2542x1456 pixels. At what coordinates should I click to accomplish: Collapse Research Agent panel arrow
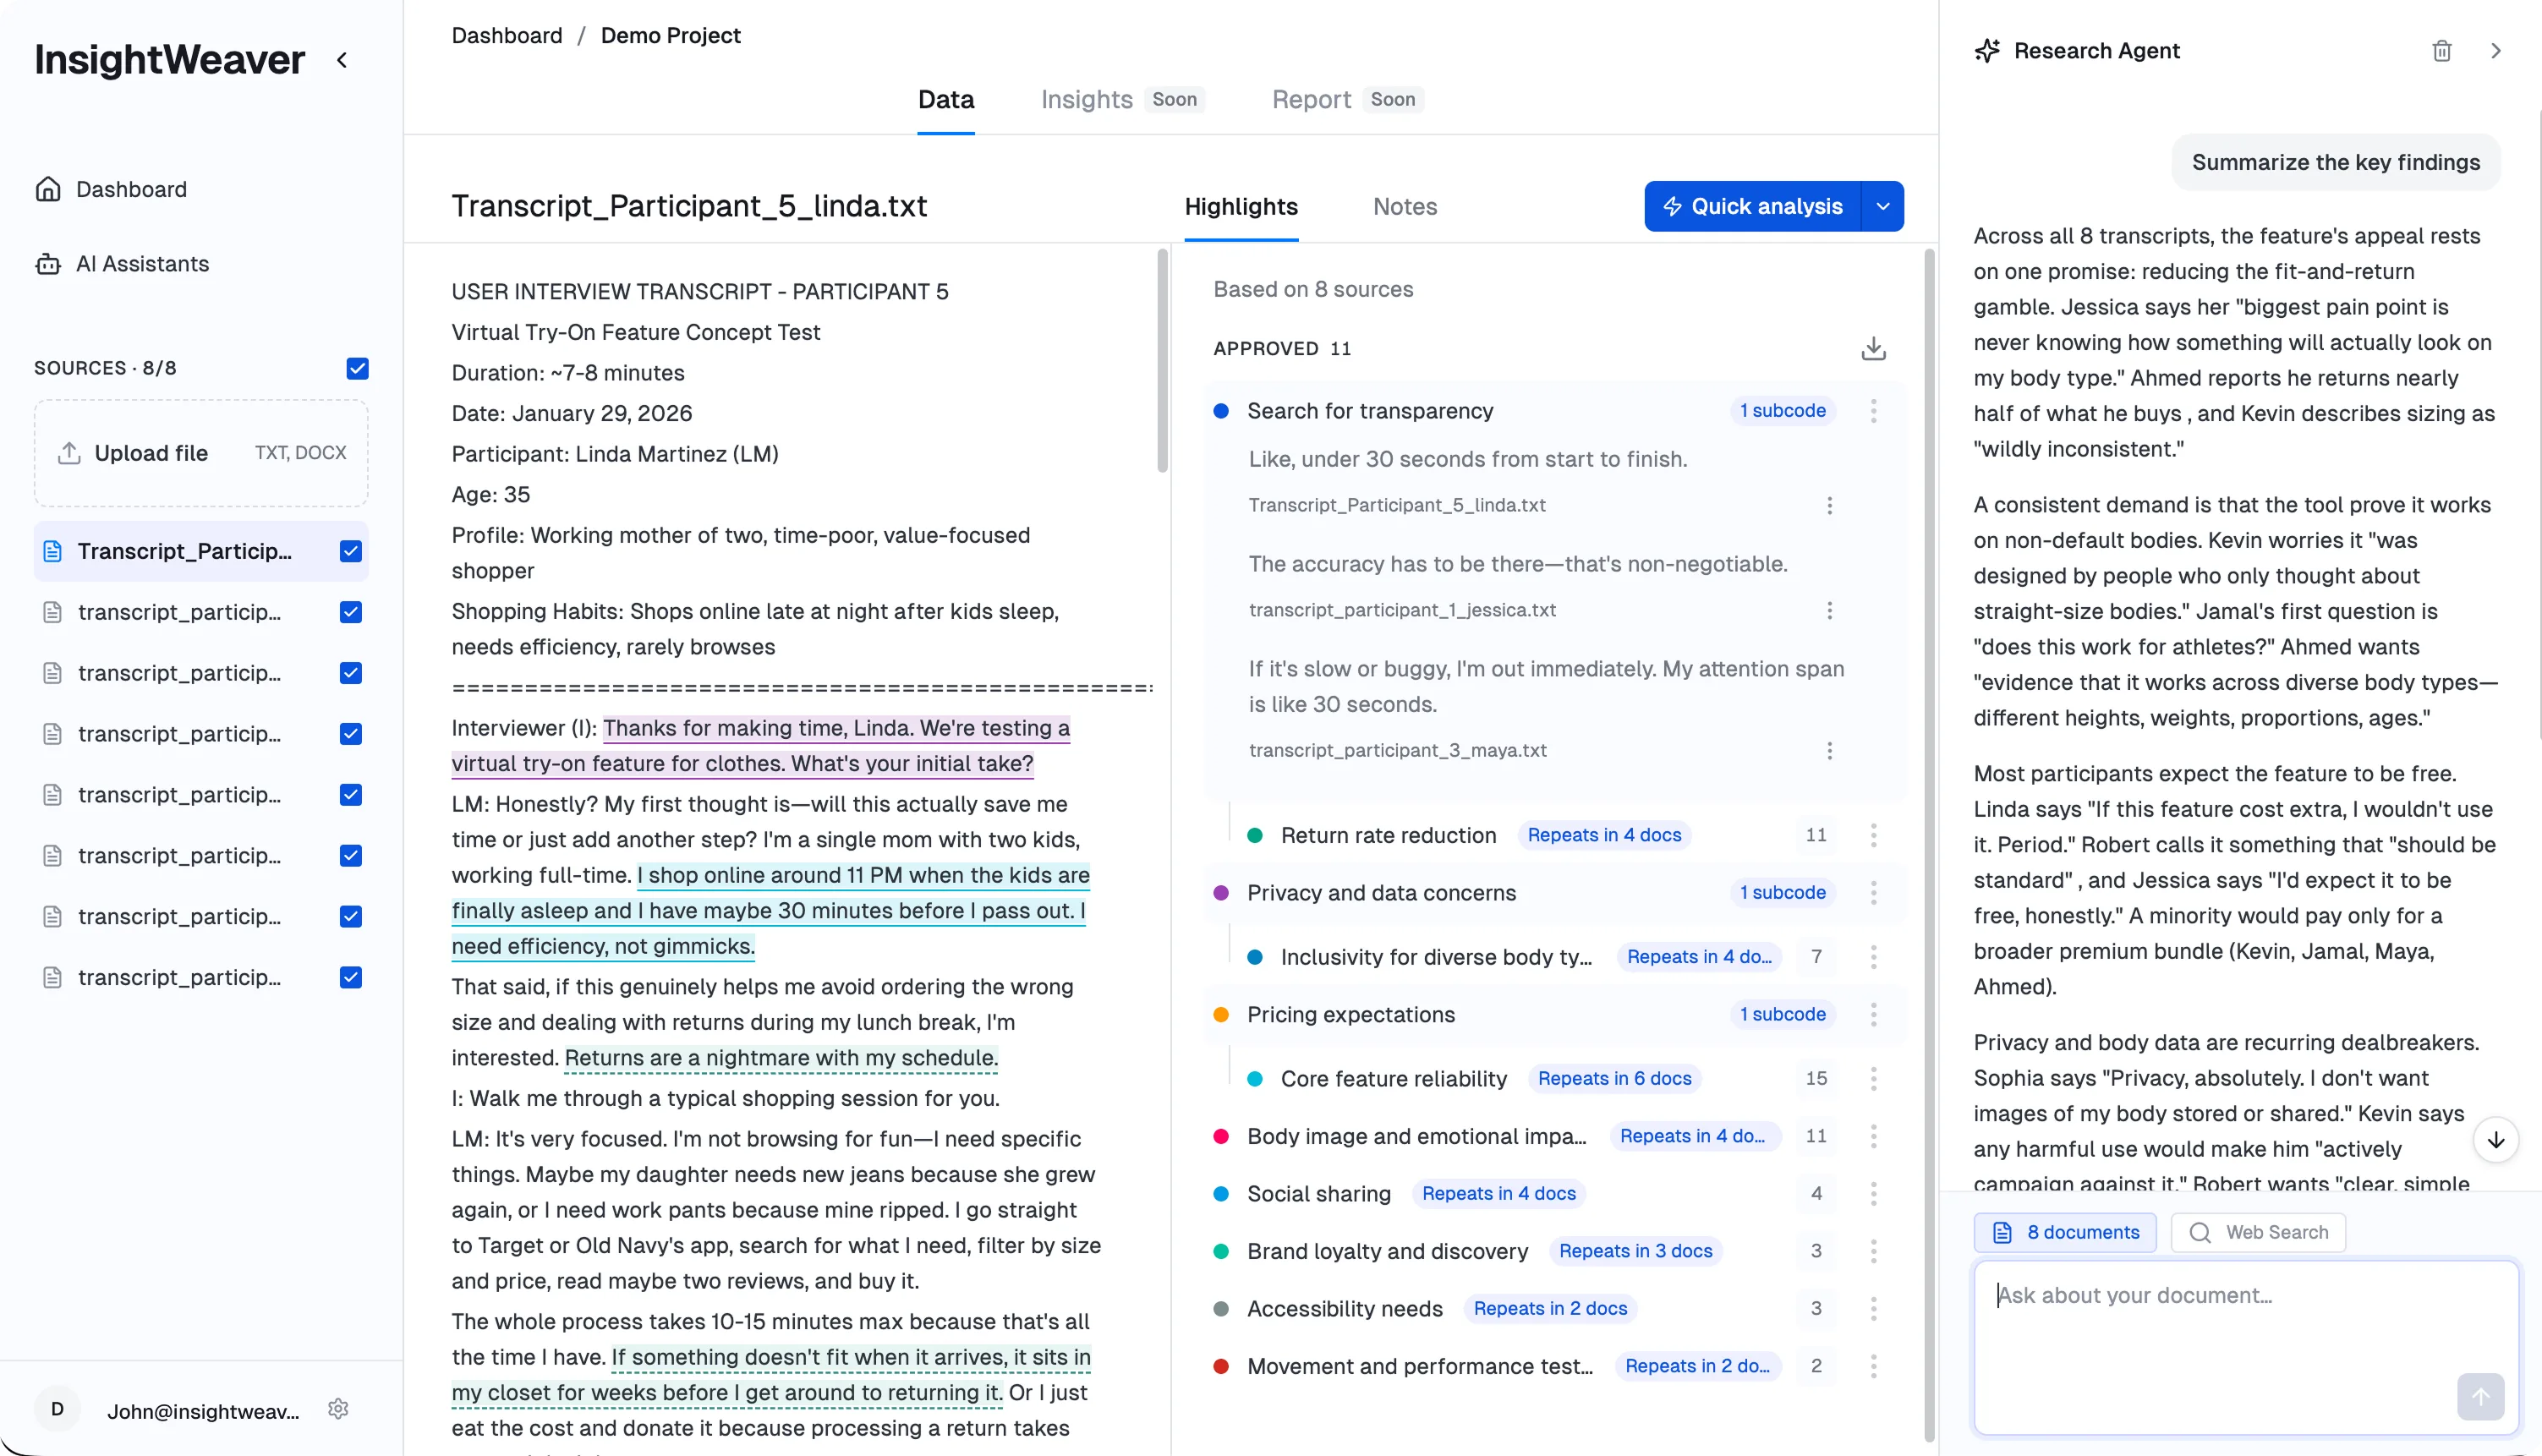pyautogui.click(x=2495, y=51)
